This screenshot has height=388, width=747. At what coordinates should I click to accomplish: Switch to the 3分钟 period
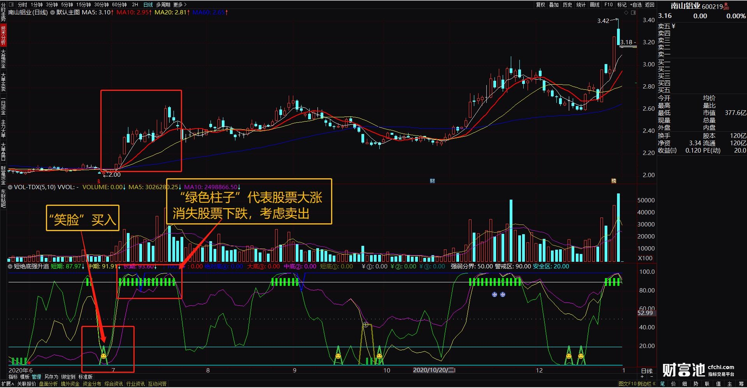pos(52,5)
